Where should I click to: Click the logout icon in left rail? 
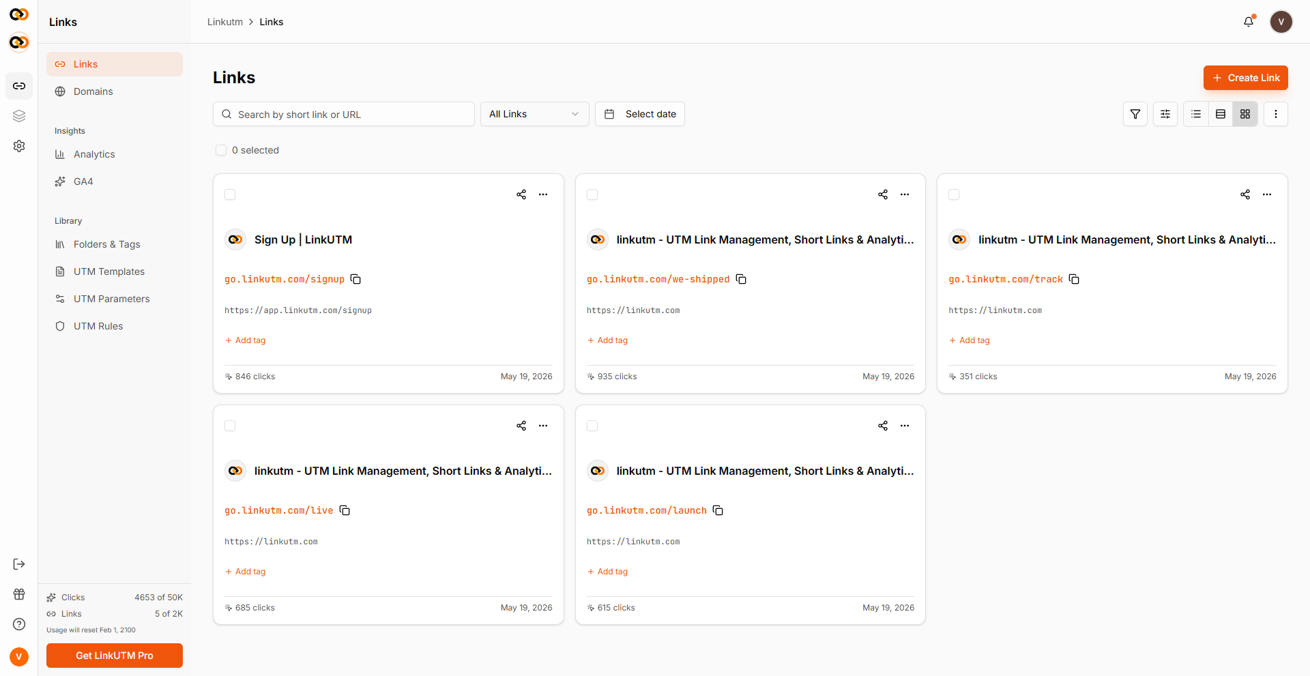pos(19,564)
